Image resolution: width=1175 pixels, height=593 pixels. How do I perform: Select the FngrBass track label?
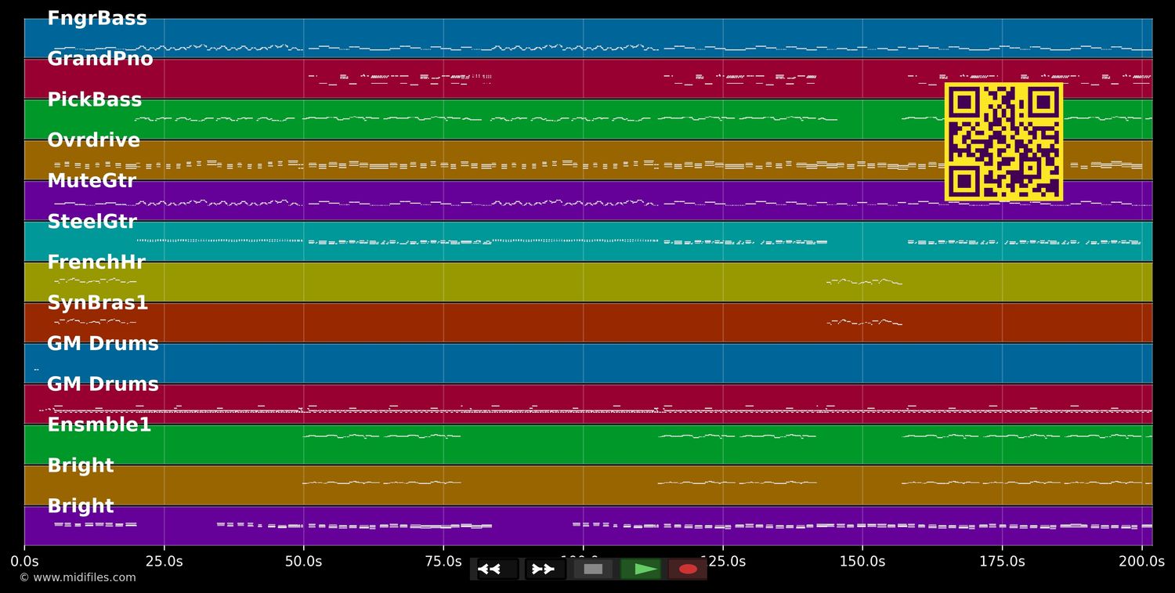(97, 18)
